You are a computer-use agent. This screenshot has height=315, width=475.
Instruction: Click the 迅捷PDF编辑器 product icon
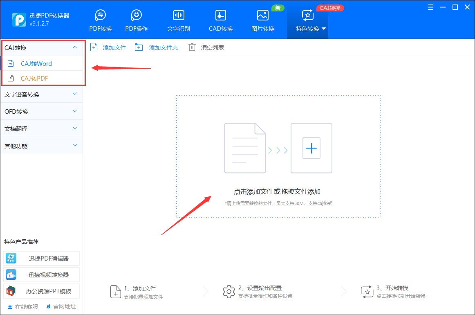pos(11,258)
